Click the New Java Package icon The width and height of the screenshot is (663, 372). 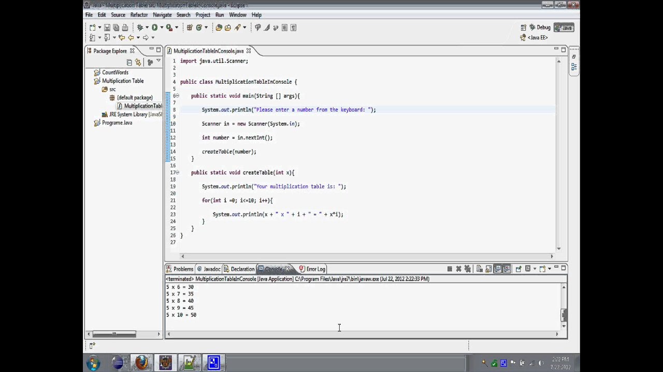point(190,27)
